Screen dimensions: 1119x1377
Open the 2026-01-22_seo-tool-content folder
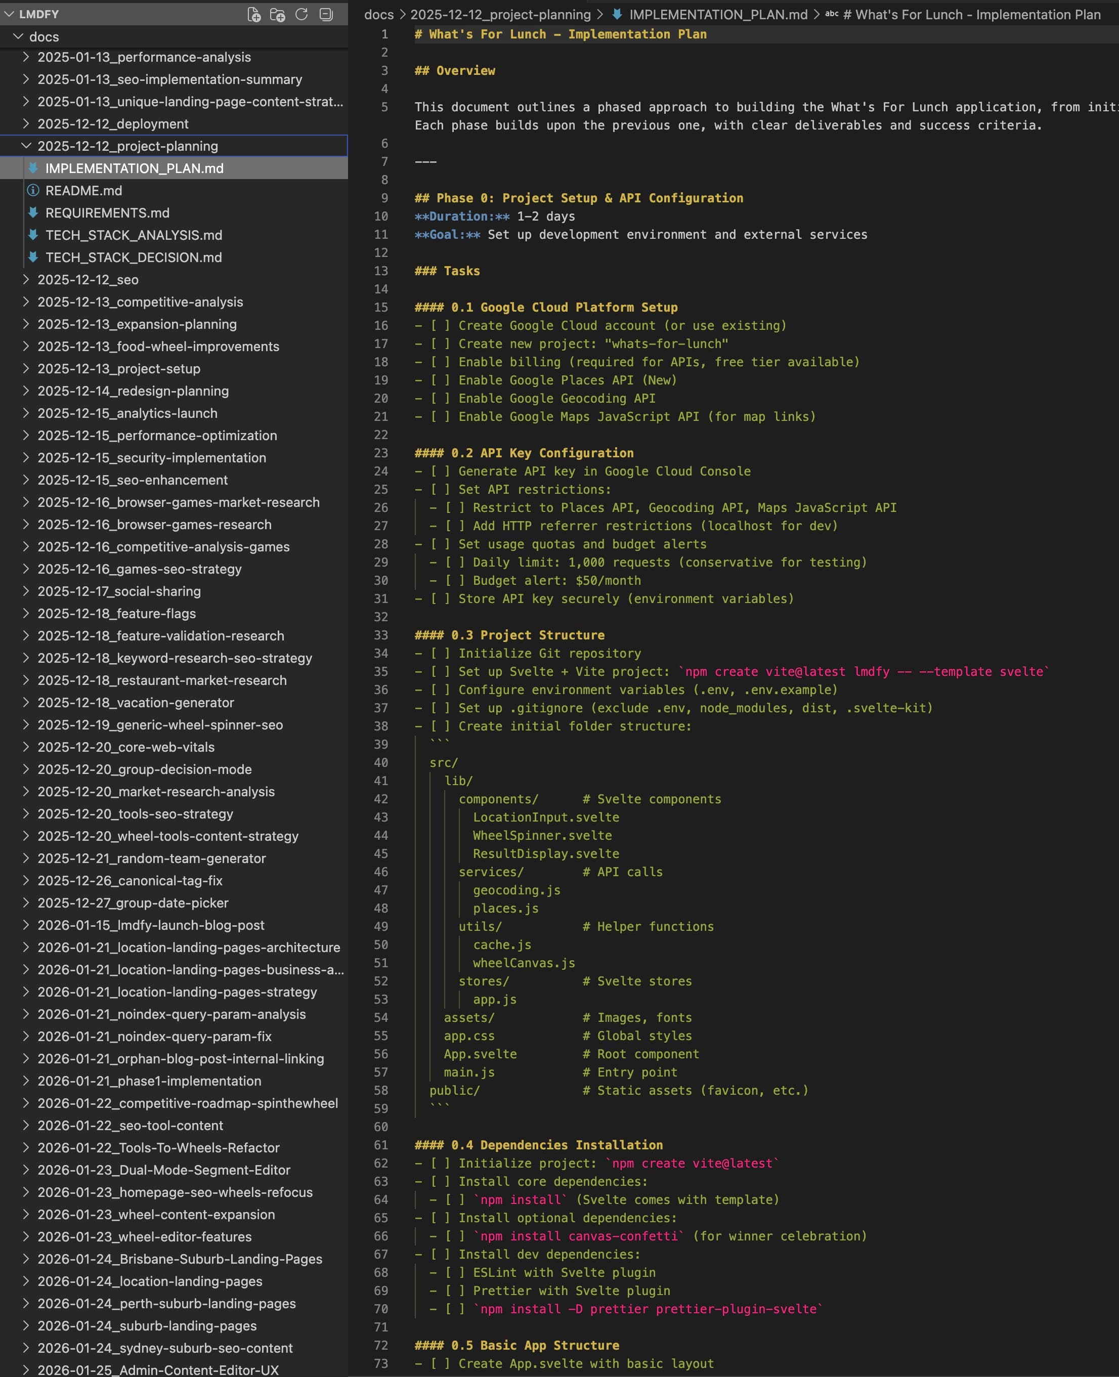point(130,1125)
